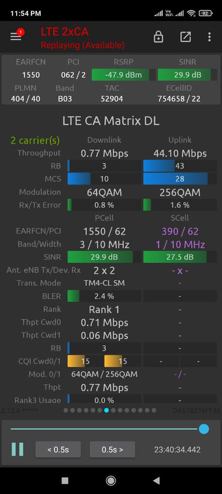
Task: Tap the Android home circle icon
Action: 110,480
